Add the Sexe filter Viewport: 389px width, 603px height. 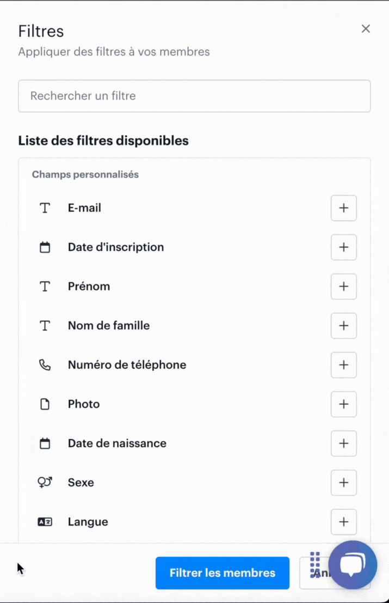343,483
